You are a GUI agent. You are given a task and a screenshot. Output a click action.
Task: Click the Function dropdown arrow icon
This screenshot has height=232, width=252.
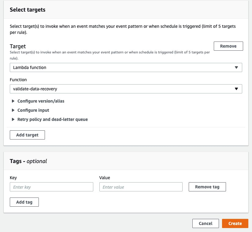pyautogui.click(x=236, y=89)
